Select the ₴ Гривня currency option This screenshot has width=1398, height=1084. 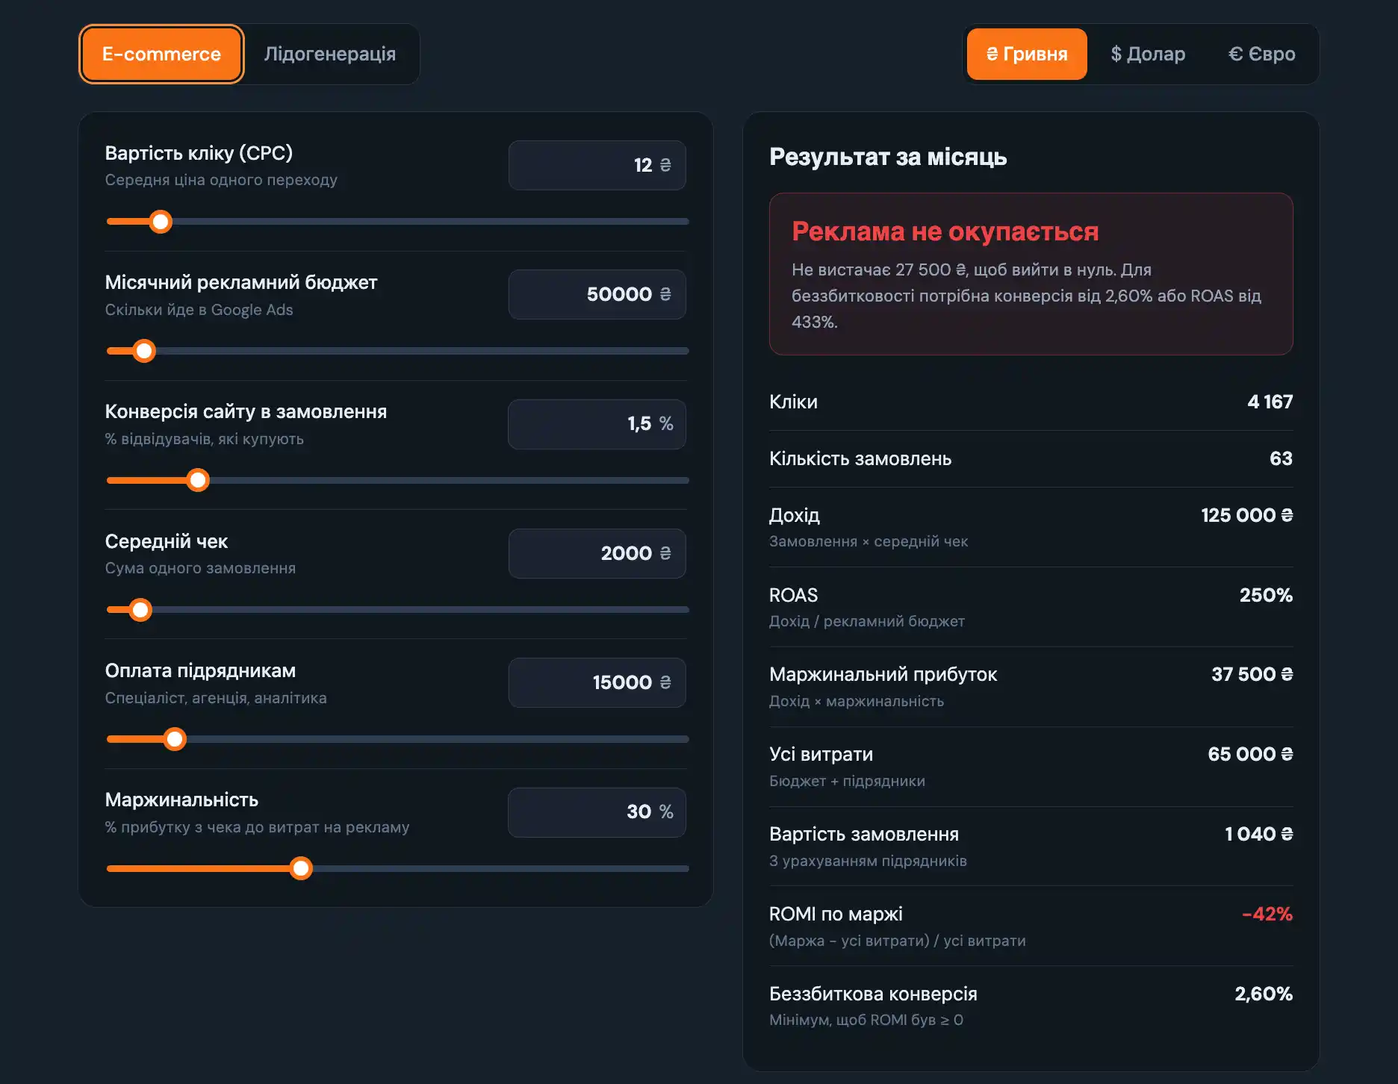pos(1027,54)
